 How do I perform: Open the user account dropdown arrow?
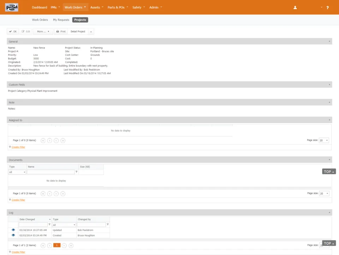click(321, 7)
